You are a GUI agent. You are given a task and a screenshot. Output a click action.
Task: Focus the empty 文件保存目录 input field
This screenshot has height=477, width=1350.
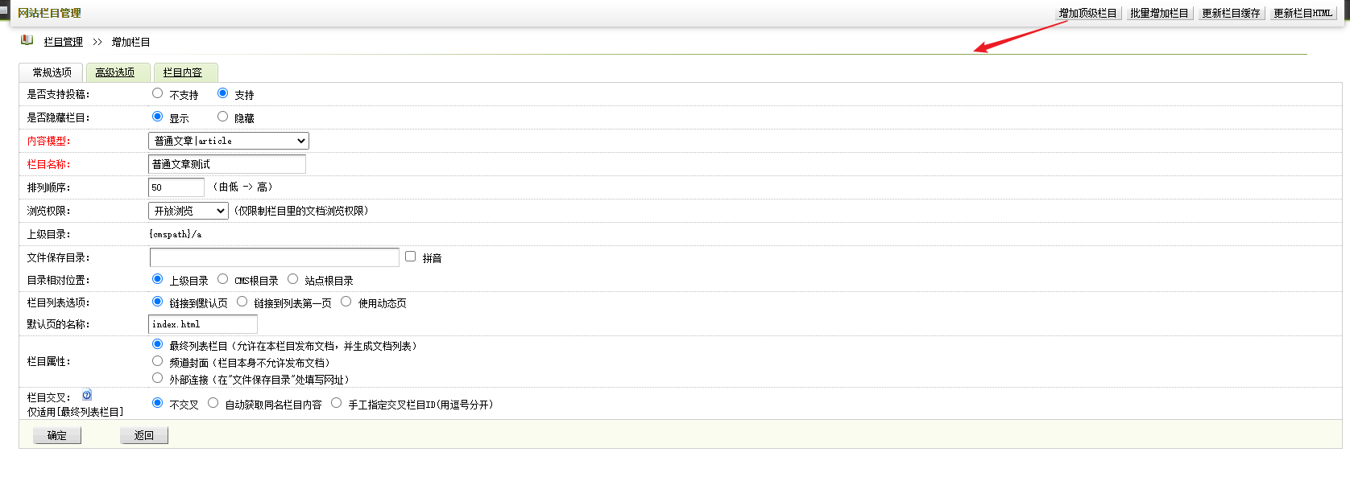pyautogui.click(x=275, y=257)
